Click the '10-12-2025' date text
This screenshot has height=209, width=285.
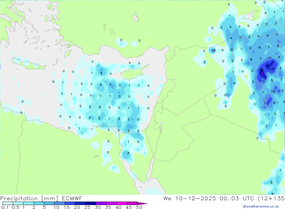(x=196, y=198)
